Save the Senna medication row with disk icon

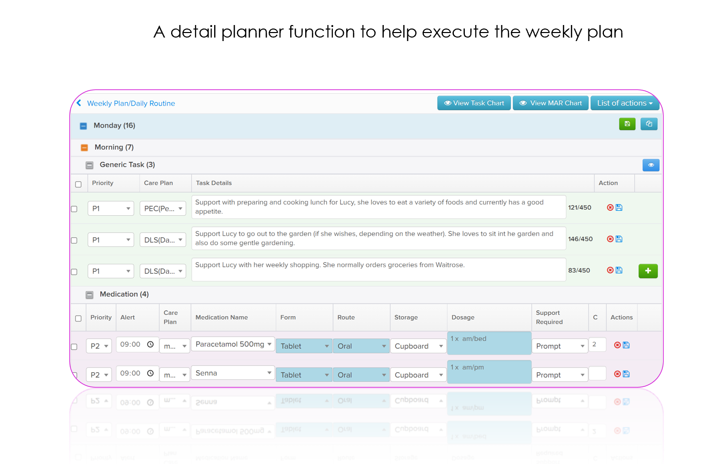click(626, 374)
